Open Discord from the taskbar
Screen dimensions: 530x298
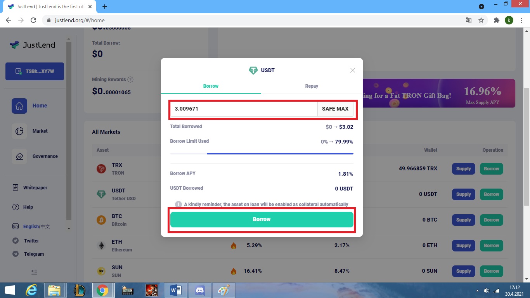point(200,290)
